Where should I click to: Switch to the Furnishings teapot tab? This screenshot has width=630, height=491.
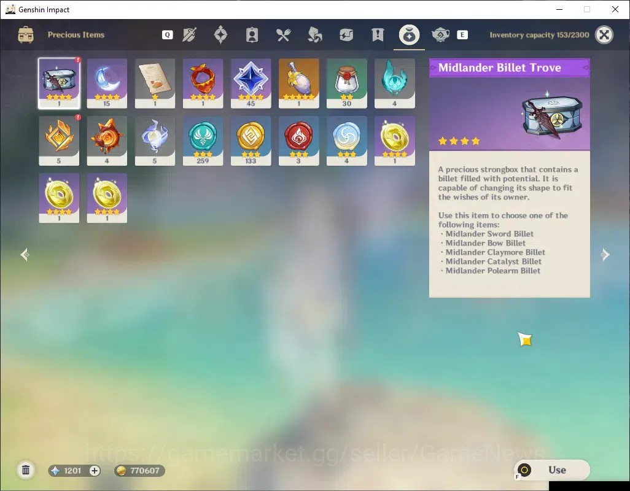[x=440, y=35]
